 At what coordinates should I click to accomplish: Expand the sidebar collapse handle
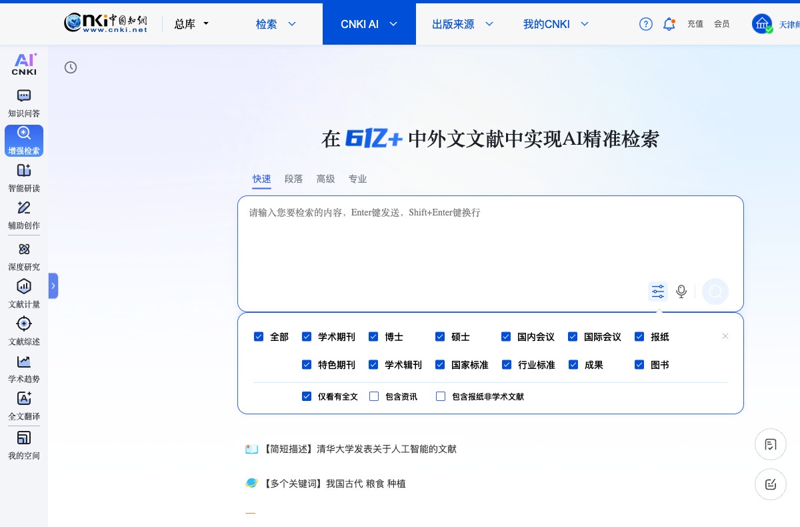click(53, 286)
